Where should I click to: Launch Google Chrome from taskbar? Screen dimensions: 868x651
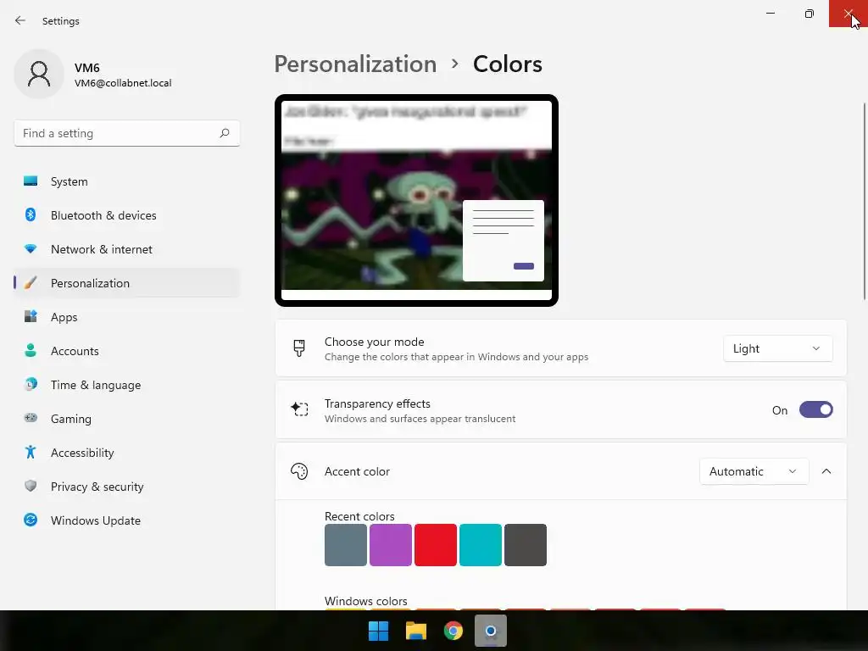coord(453,631)
